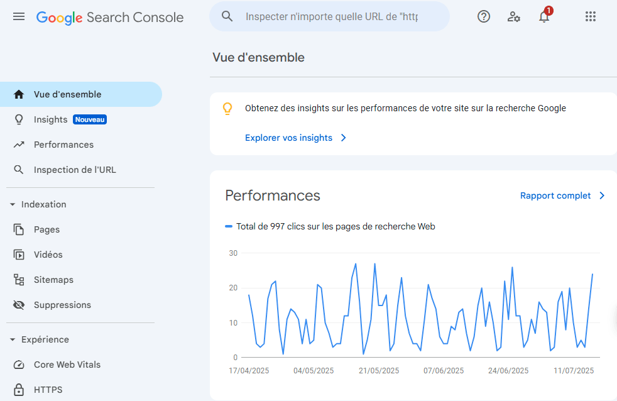
Task: Collapse the Indexation section
Action: click(13, 204)
